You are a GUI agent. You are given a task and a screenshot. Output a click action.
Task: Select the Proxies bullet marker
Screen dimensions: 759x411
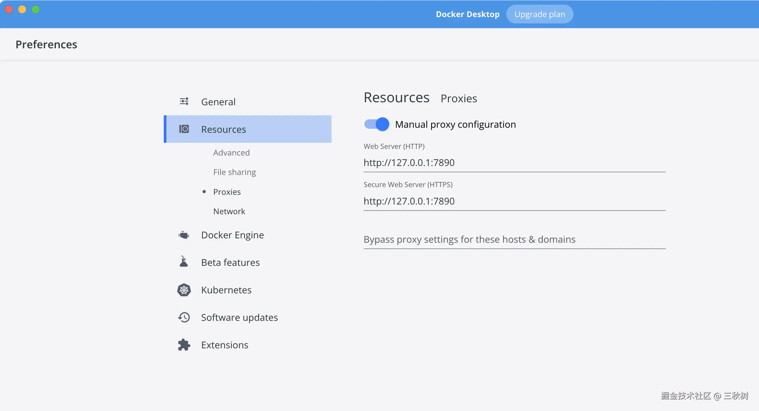point(204,192)
